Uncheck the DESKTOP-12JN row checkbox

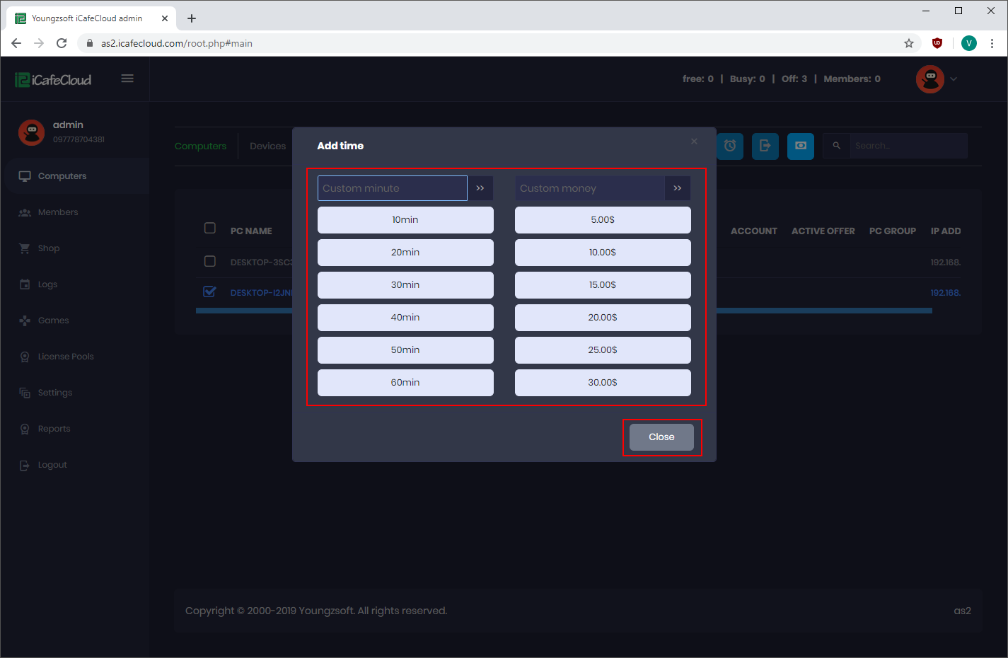point(209,292)
